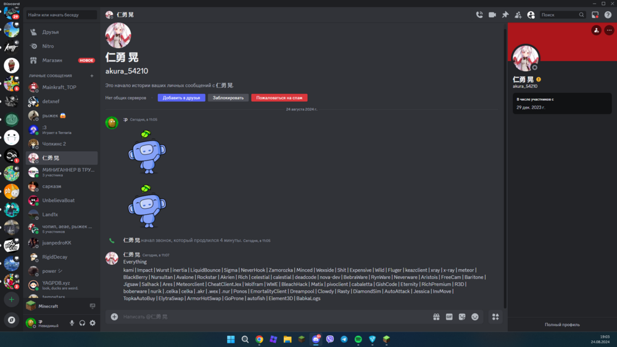Open the GIF picker

(449, 317)
